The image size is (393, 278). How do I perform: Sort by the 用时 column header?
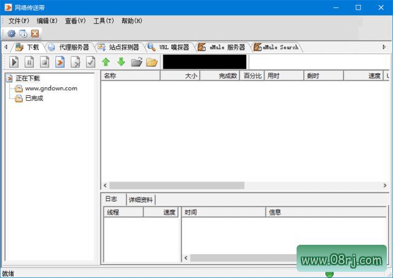pos(284,76)
